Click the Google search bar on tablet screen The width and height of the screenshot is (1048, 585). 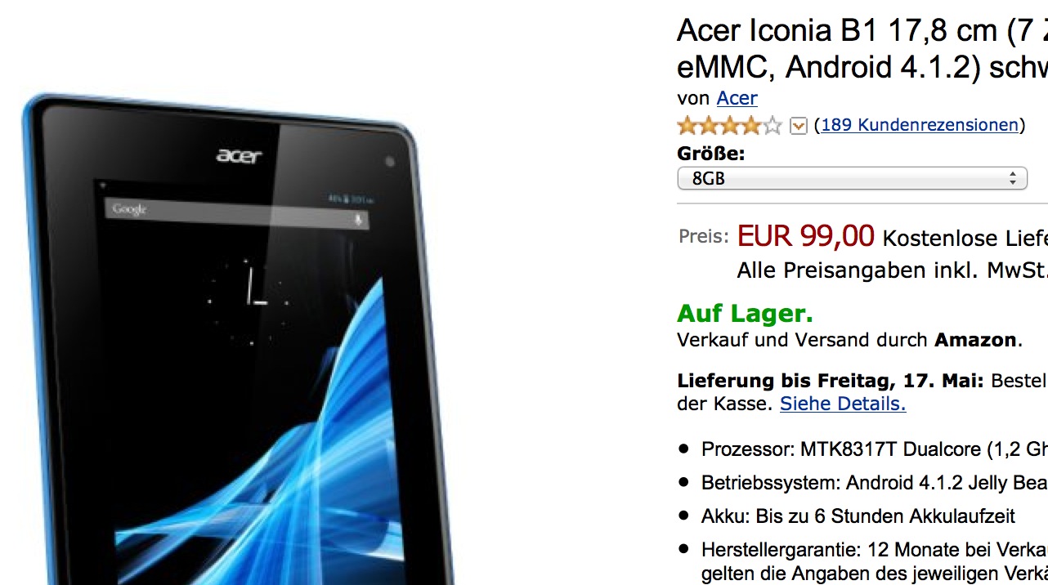click(236, 215)
